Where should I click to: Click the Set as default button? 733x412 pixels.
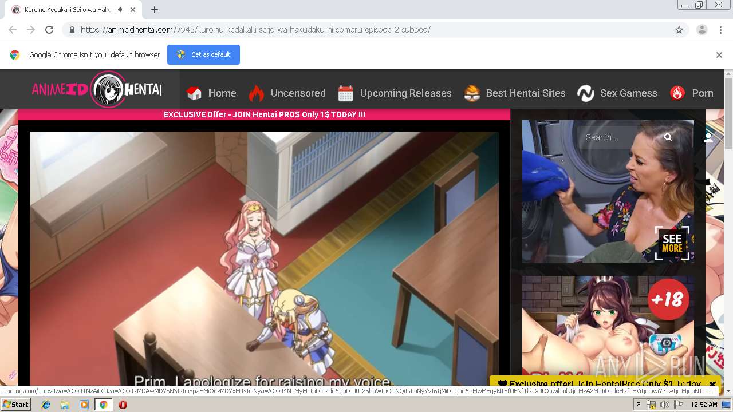(x=203, y=54)
